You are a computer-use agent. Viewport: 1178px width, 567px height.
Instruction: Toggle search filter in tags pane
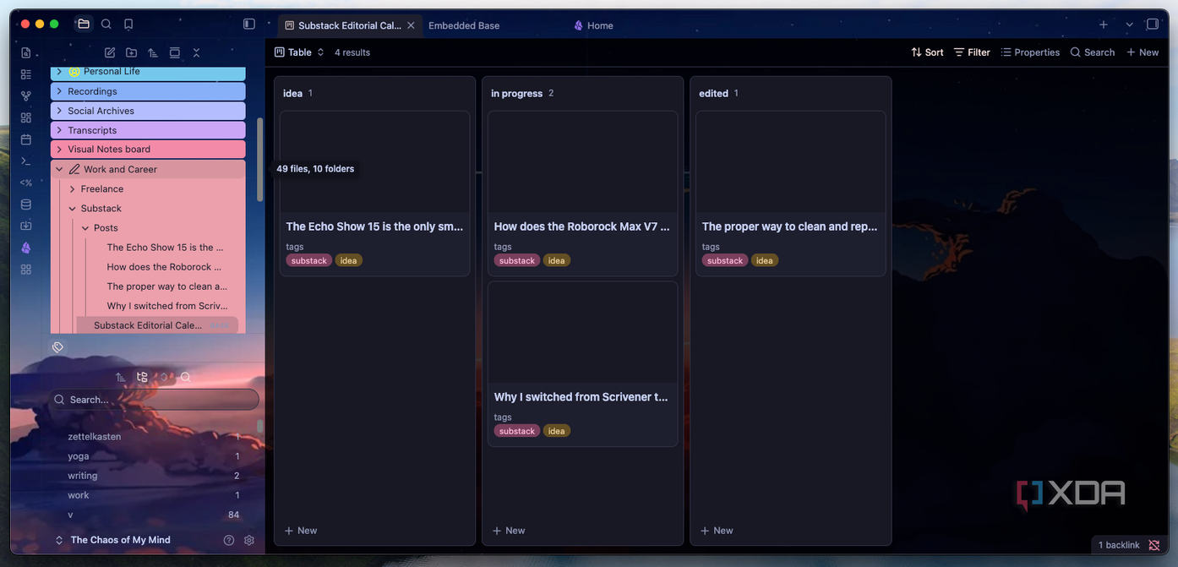click(x=185, y=377)
